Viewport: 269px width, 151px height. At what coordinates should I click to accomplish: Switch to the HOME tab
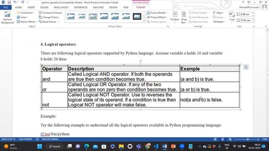(18, 8)
